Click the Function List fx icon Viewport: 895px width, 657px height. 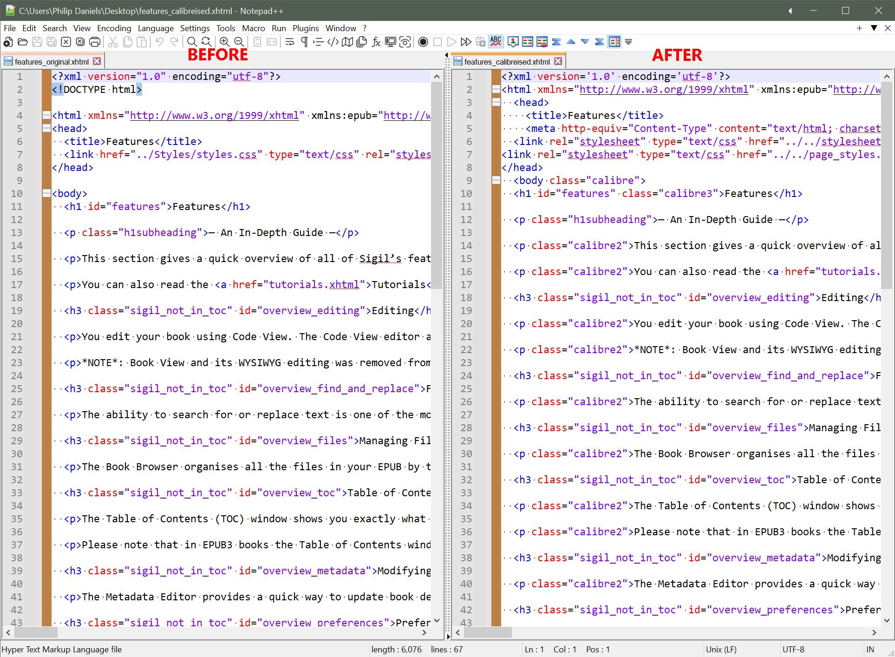coord(376,42)
